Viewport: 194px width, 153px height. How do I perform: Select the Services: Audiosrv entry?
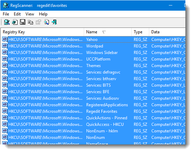[x=103, y=98]
